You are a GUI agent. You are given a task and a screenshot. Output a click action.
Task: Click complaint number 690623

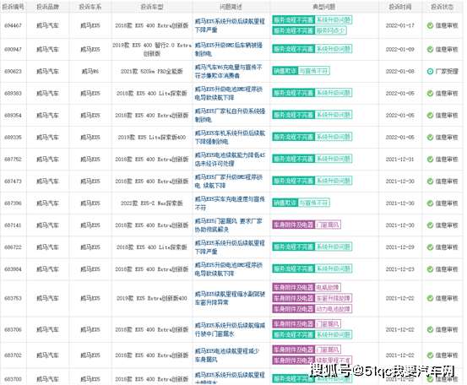click(14, 72)
